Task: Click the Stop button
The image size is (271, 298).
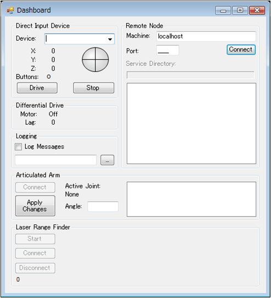Action: pos(93,88)
